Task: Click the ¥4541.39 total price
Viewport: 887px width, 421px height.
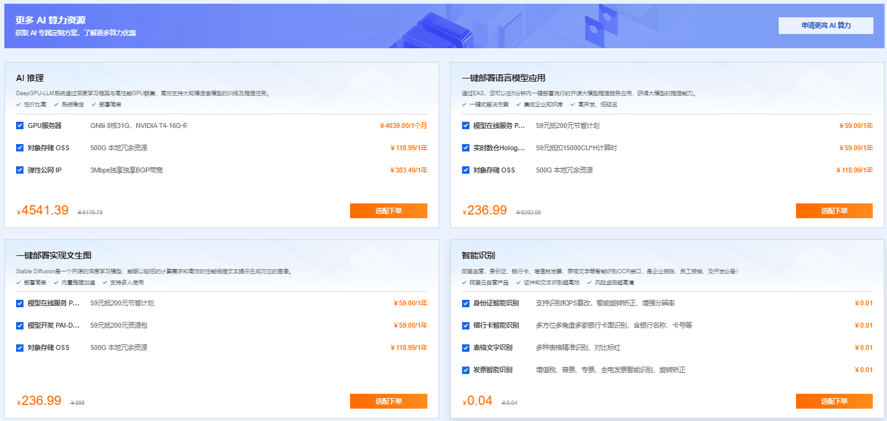Action: click(43, 210)
